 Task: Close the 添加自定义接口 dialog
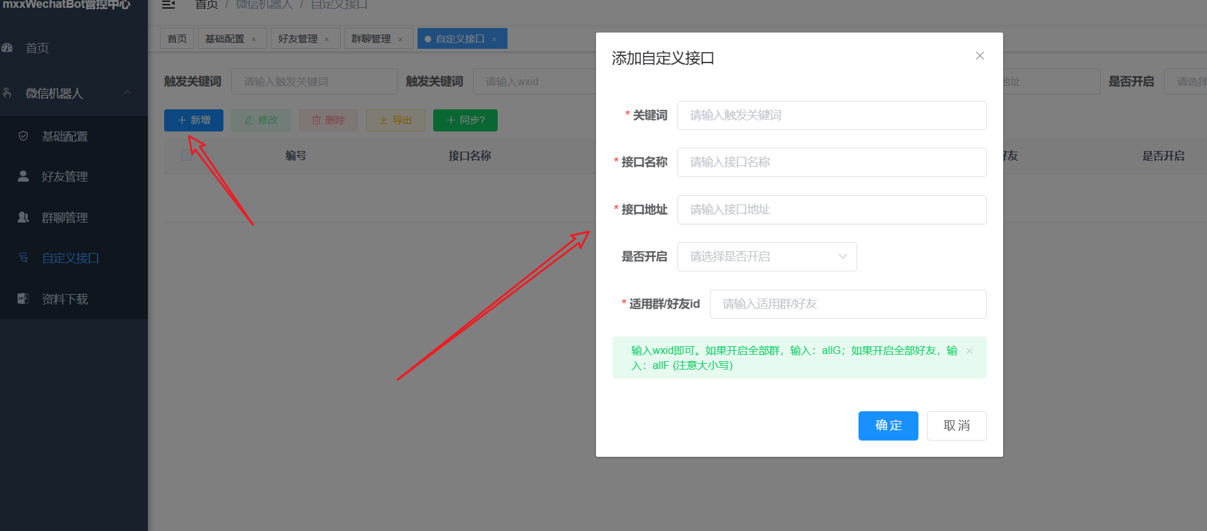click(980, 56)
